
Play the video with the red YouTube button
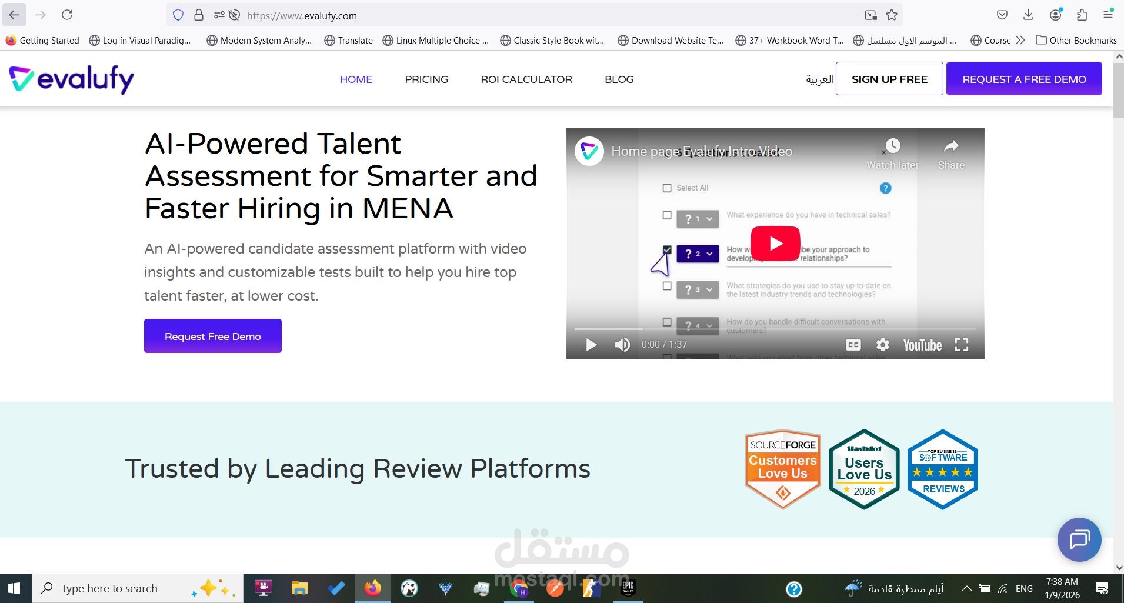tap(775, 243)
